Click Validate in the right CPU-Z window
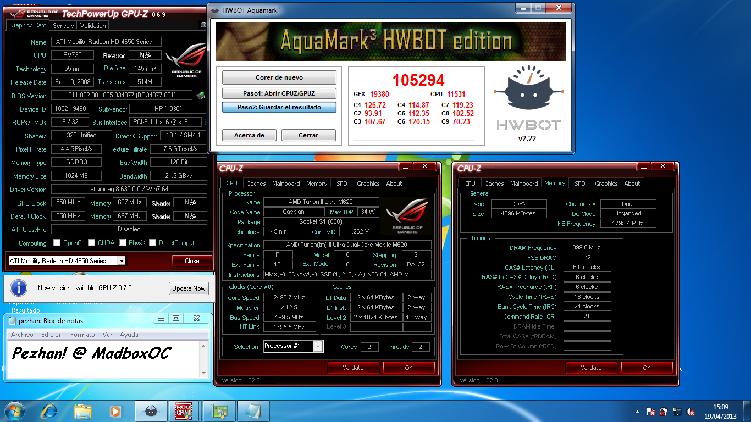Viewport: 751px width, 422px height. pos(591,368)
